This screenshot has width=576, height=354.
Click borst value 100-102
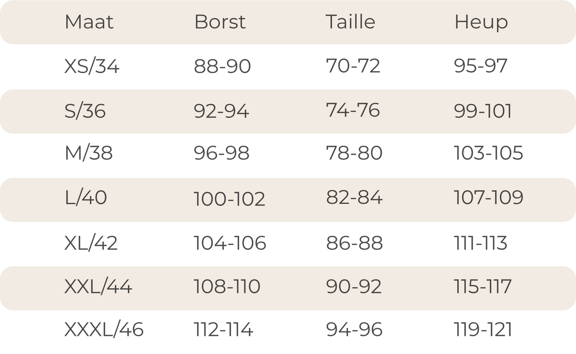(229, 199)
